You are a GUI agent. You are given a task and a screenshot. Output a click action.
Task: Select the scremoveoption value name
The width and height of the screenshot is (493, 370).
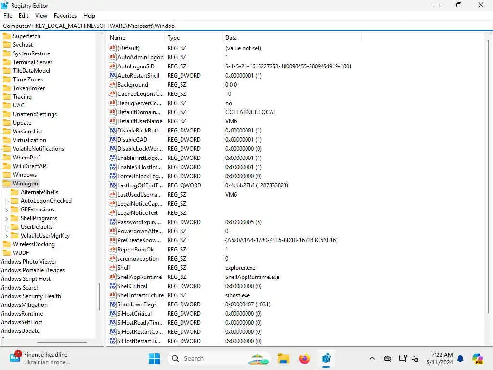(x=138, y=259)
